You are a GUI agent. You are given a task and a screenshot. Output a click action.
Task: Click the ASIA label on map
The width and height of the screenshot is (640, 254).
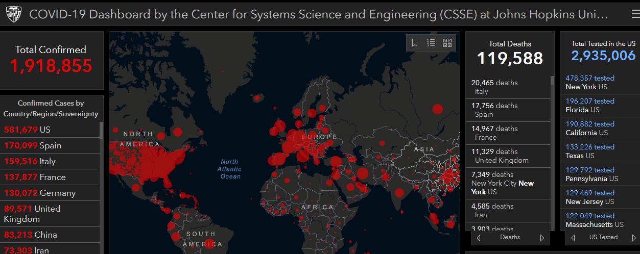coord(424,149)
